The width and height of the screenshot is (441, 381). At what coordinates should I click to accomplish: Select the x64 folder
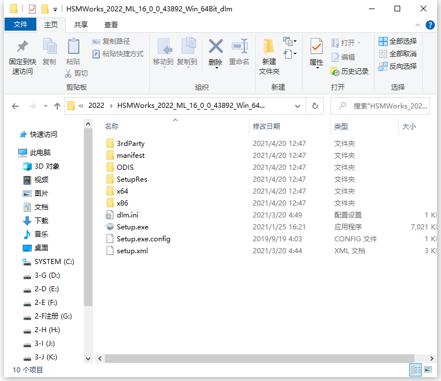tap(117, 191)
